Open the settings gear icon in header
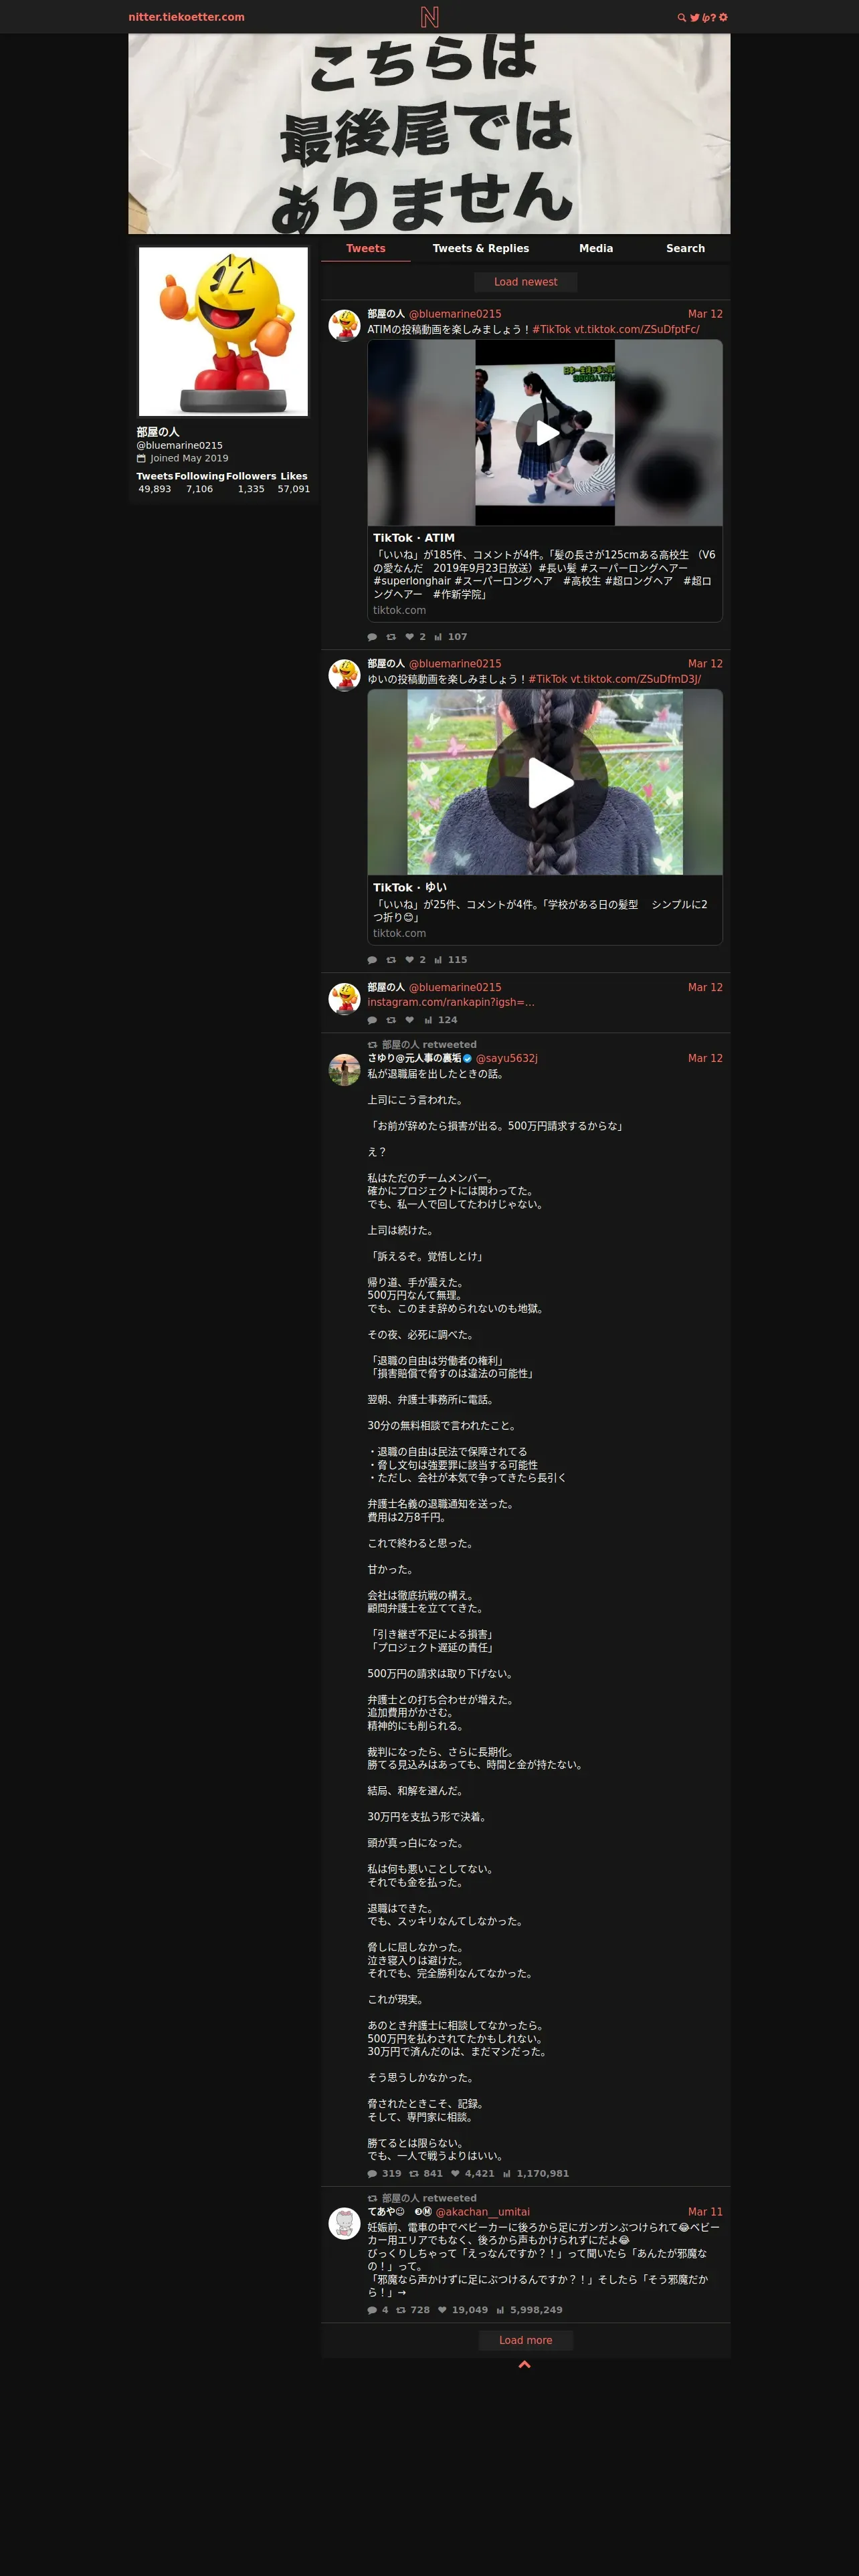The image size is (859, 2576). tap(724, 17)
